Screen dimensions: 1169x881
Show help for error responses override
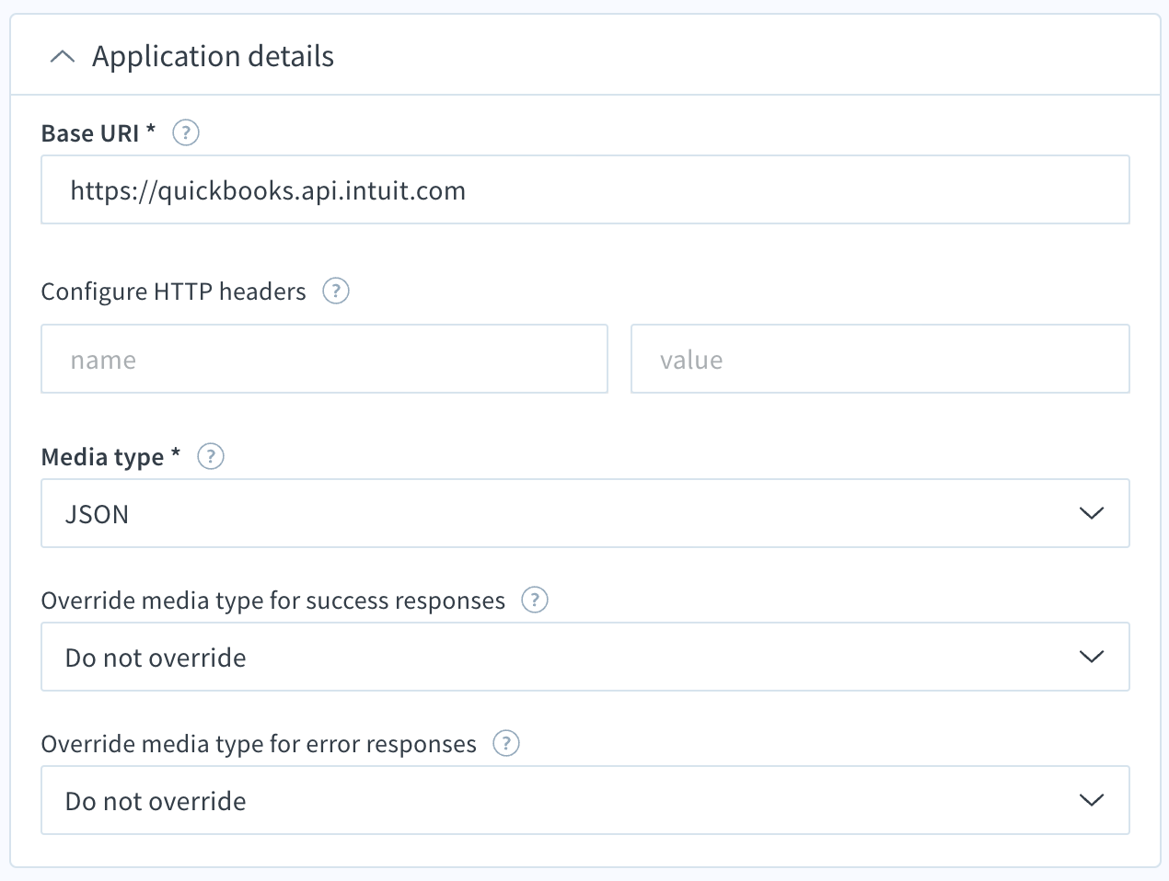click(506, 744)
